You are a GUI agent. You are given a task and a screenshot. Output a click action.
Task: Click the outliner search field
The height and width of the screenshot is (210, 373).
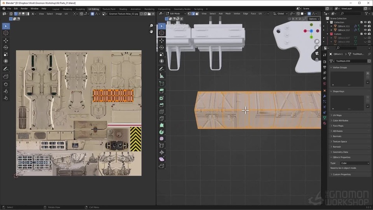(351, 14)
